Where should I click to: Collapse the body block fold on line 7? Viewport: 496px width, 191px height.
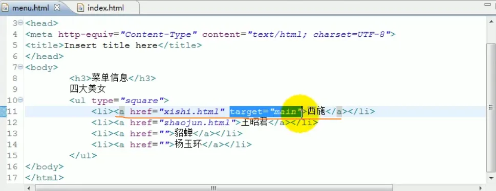coord(20,67)
